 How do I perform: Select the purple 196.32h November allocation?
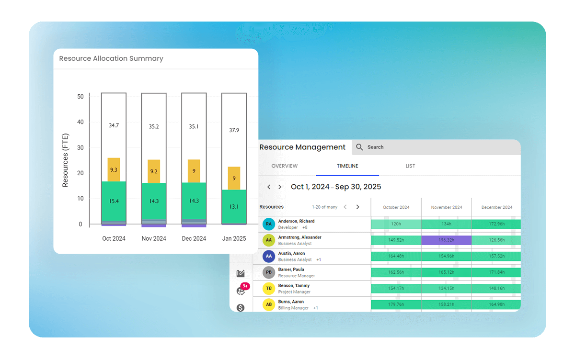tap(446, 240)
